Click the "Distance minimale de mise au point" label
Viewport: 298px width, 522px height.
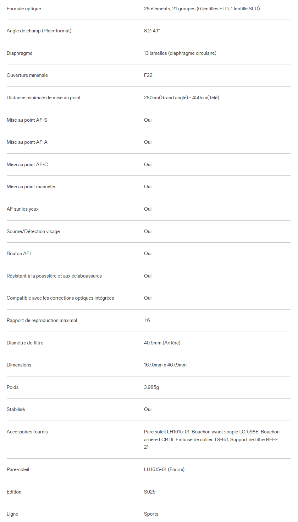[44, 97]
